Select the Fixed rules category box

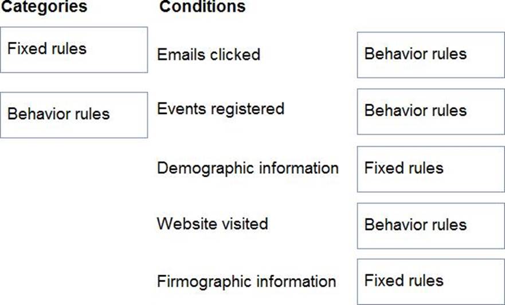pos(73,50)
